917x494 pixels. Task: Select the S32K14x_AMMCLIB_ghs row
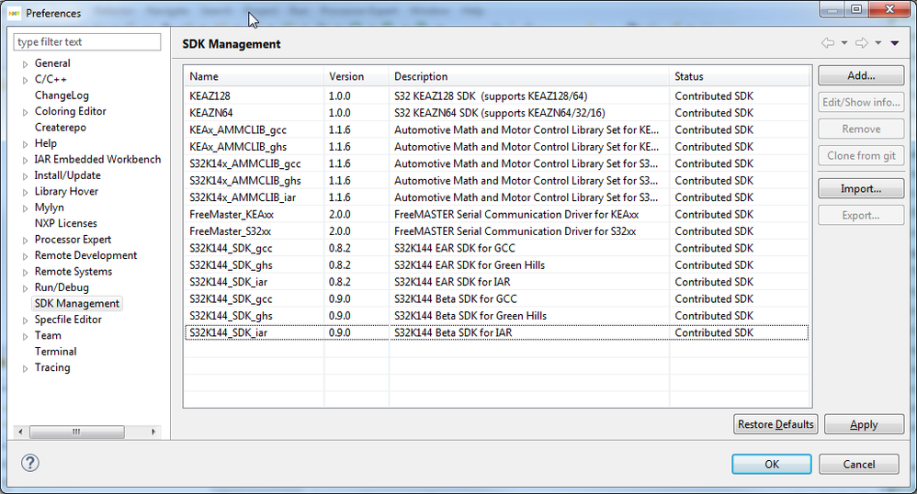(x=497, y=181)
